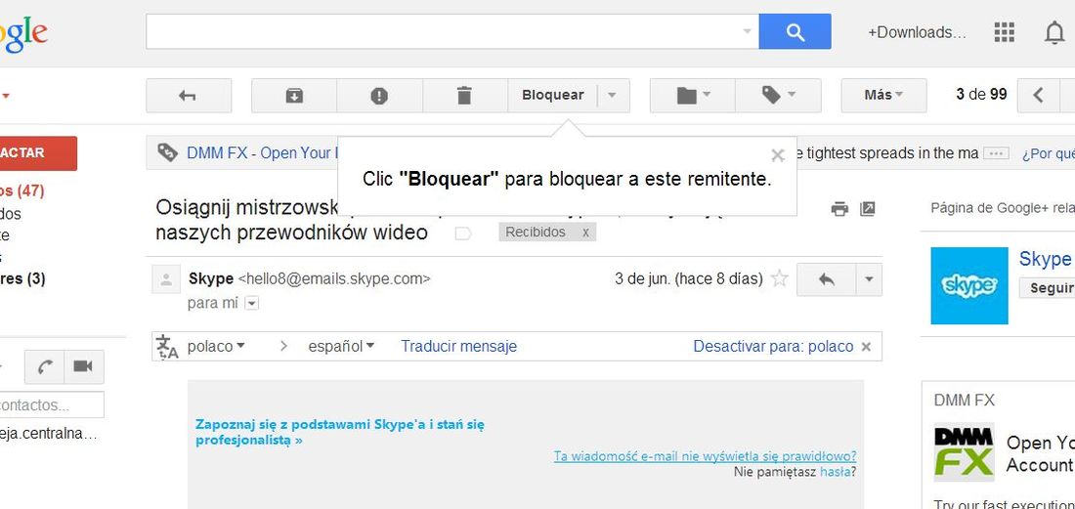Viewport: 1075px width, 509px height.
Task: Click Traducir mensaje link
Action: [458, 346]
